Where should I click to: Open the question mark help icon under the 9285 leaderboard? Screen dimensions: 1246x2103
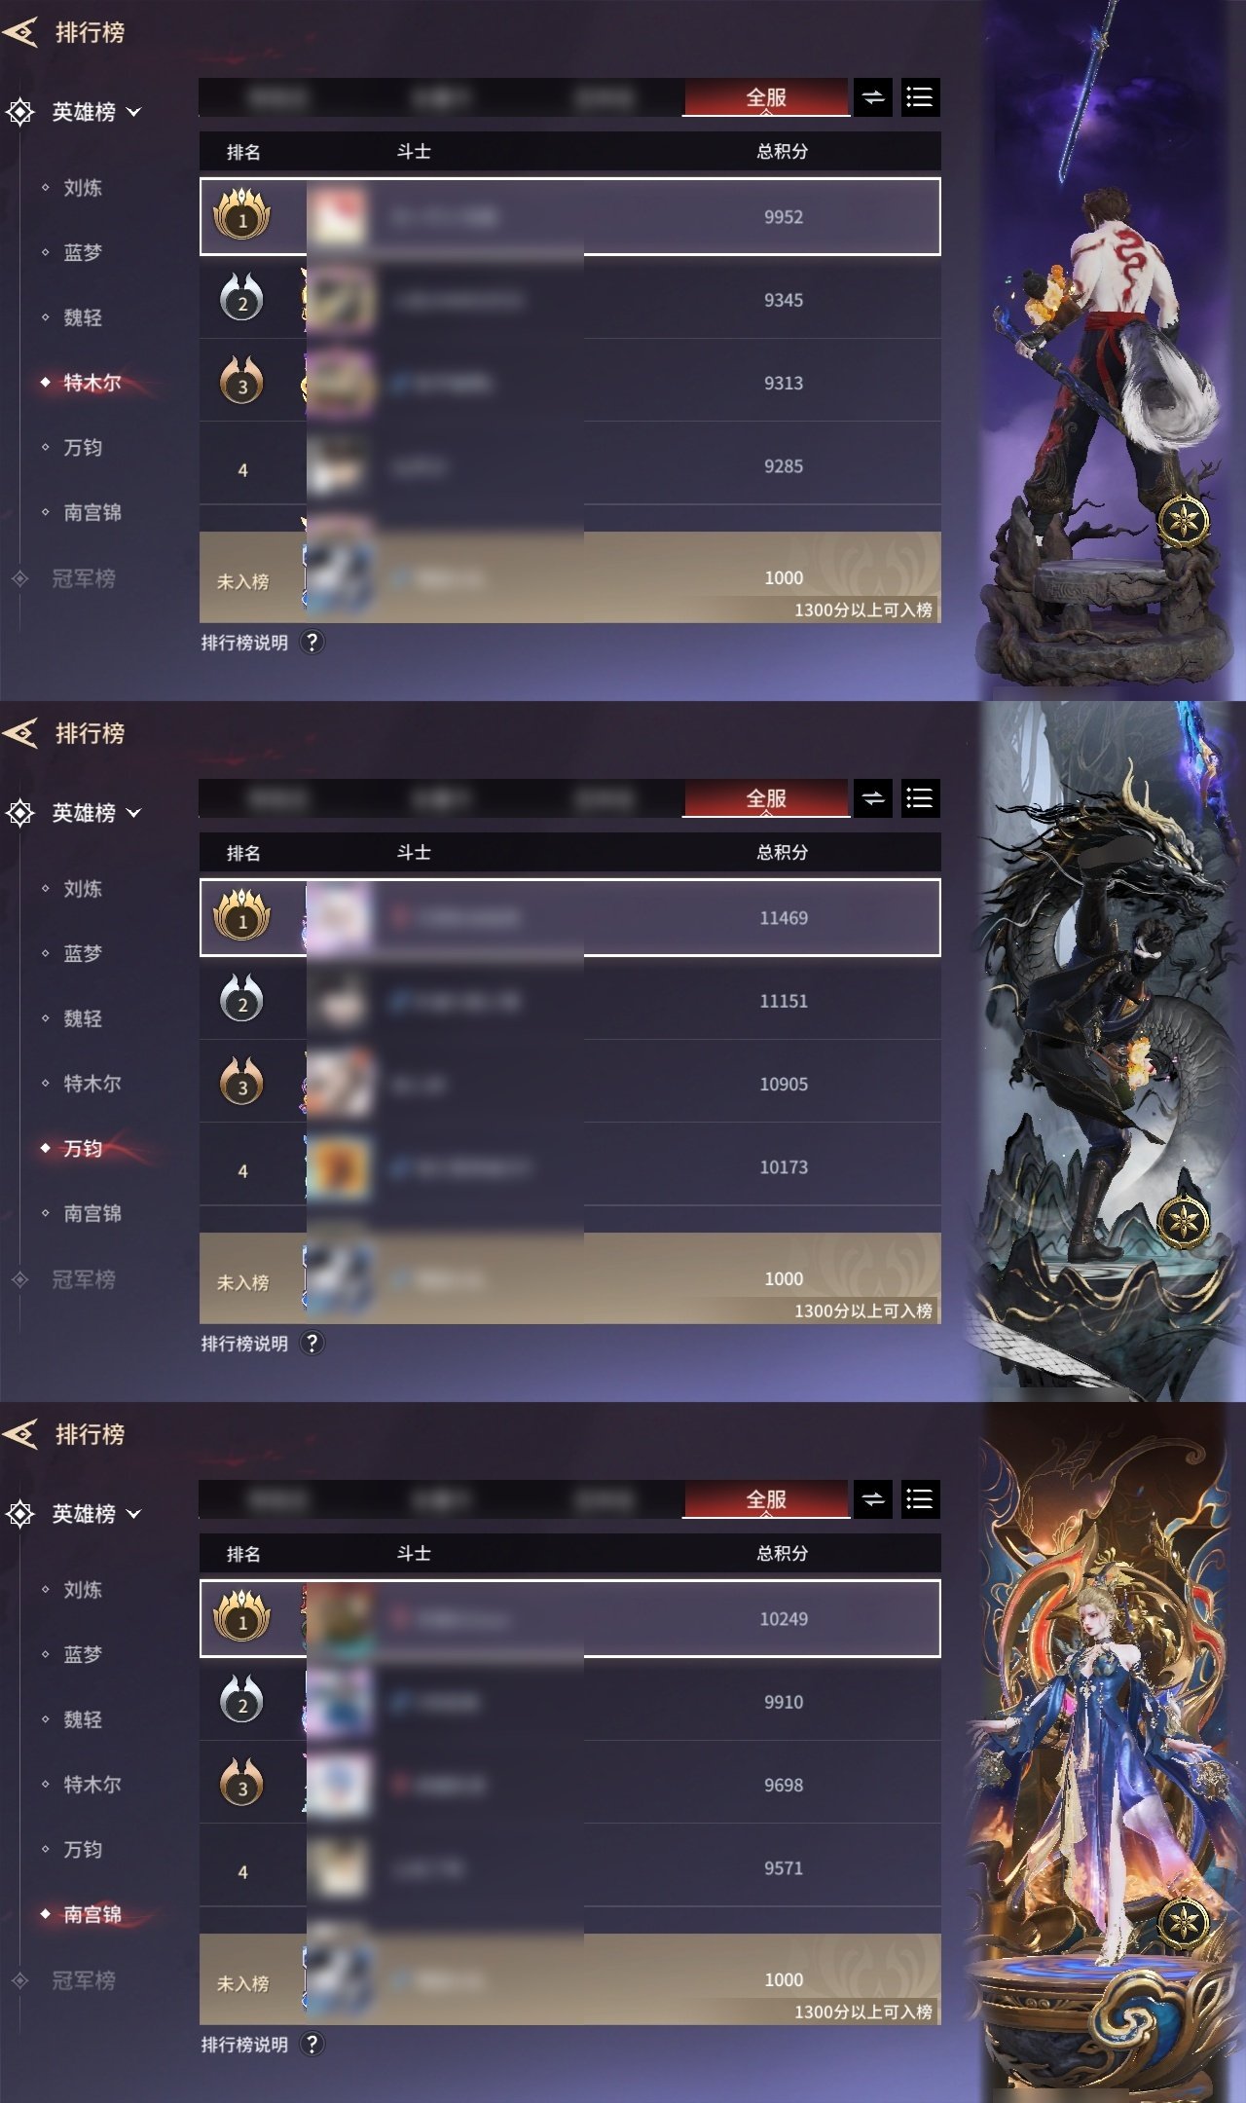pos(311,643)
